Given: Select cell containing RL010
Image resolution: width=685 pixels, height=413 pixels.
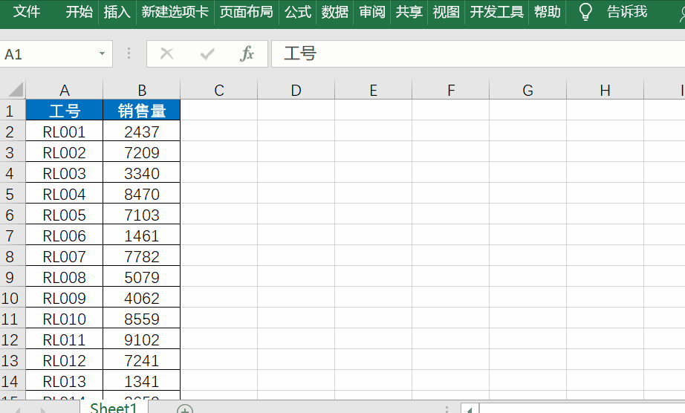Looking at the screenshot, I should (x=64, y=319).
